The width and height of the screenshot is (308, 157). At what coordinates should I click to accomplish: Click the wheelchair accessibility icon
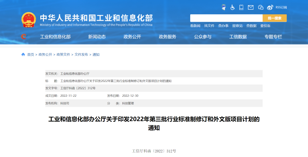point(233,7)
